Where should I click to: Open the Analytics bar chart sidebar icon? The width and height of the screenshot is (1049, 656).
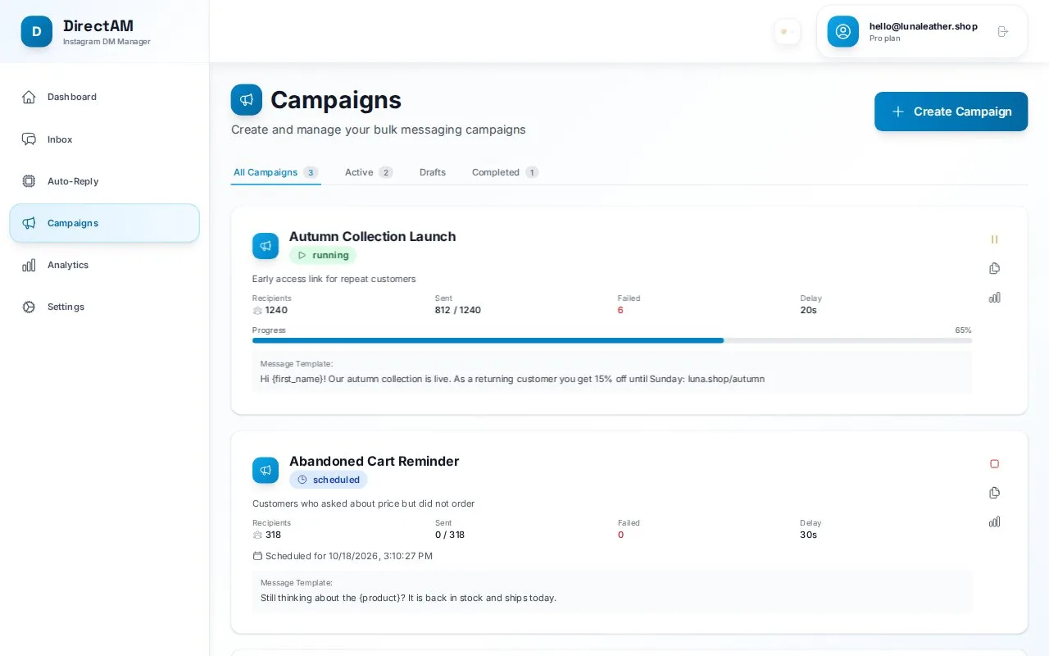[x=29, y=265]
